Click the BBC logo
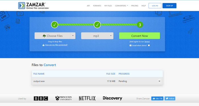The height and width of the screenshot is (106, 199). pos(41,98)
